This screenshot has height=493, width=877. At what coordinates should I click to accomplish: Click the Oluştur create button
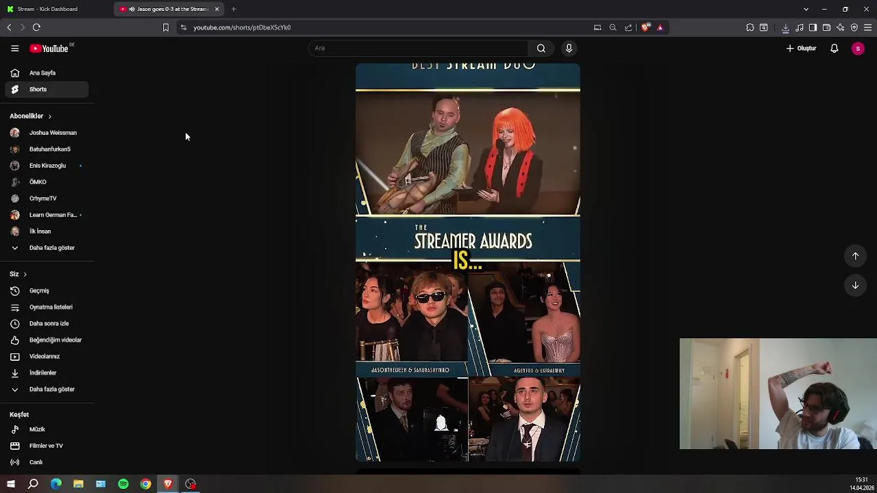tap(801, 48)
